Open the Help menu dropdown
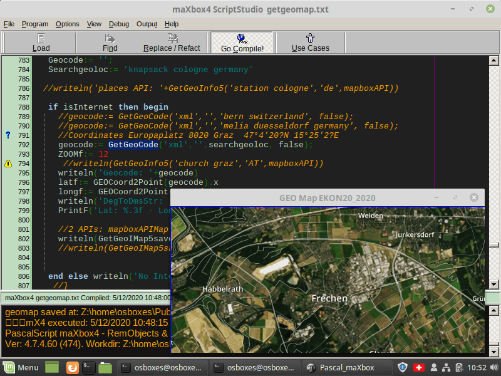Screen dimensions: 501x376 172,24
